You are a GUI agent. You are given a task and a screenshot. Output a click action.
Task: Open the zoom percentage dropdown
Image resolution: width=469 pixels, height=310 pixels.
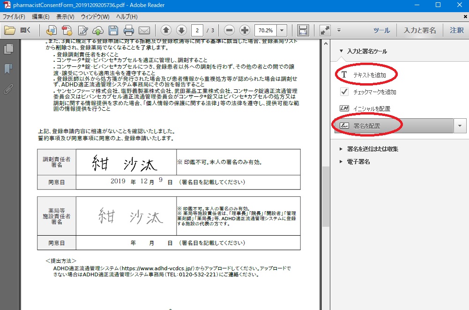pos(282,30)
